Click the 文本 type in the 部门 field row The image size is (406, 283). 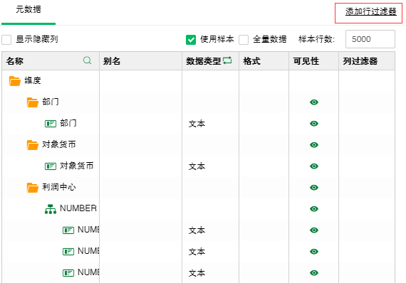click(197, 124)
